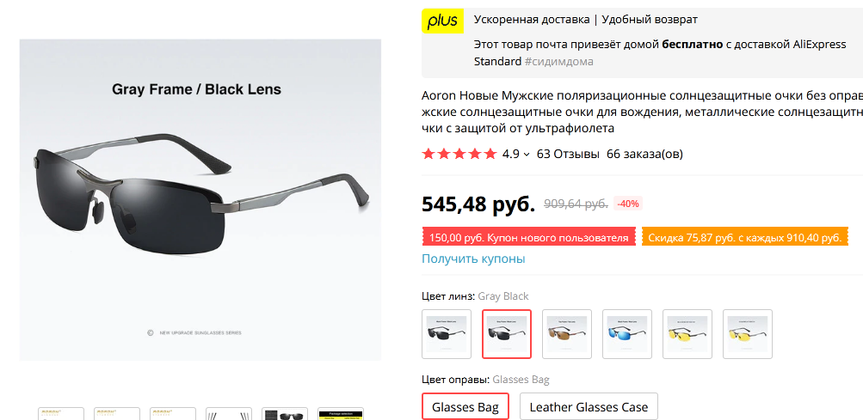The image size is (863, 420).
Task: Click the Package selection gallery thumbnail
Action: tap(342, 413)
